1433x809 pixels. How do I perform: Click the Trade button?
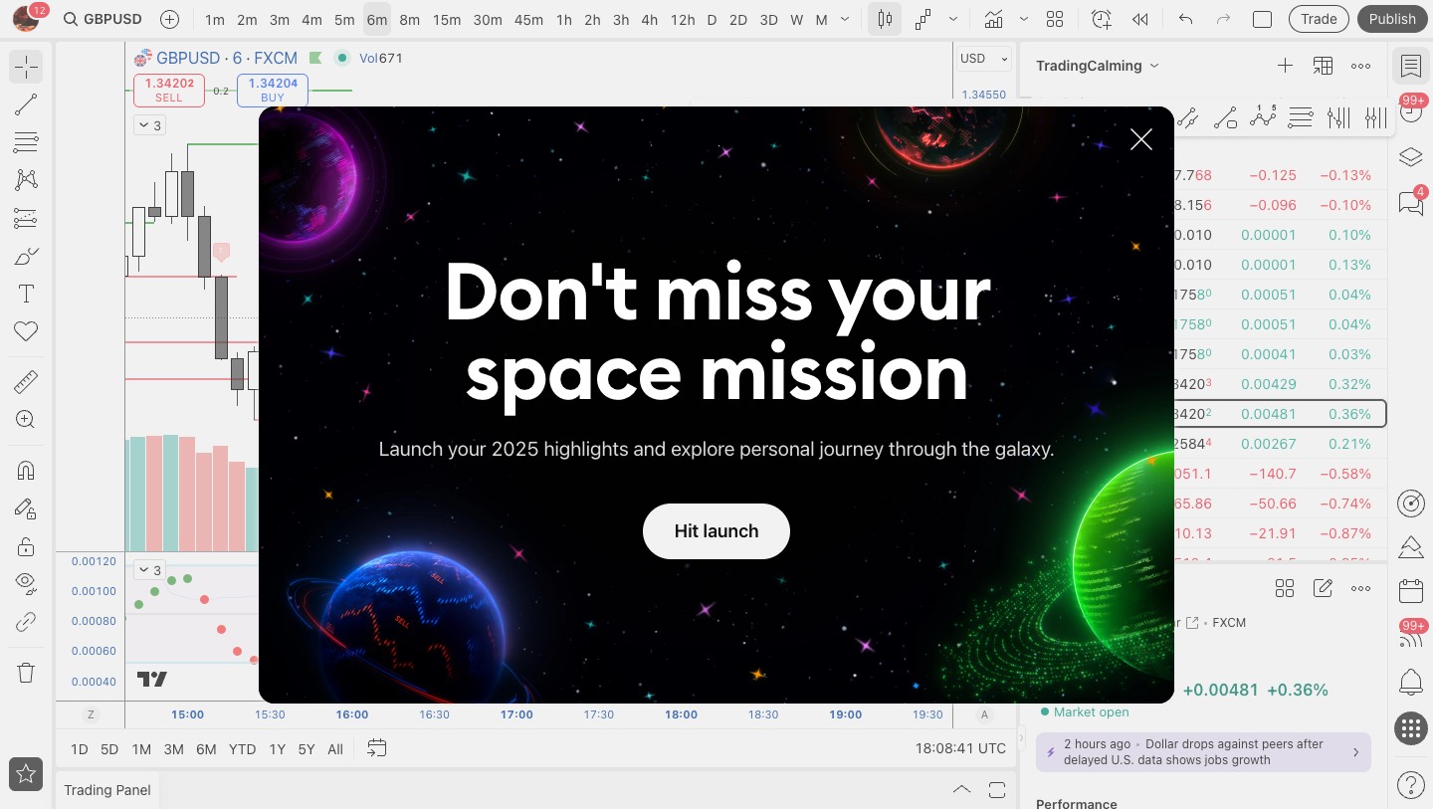(x=1319, y=19)
